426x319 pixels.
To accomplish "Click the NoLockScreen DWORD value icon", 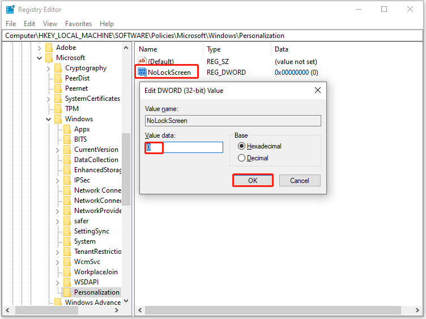I will coord(142,72).
